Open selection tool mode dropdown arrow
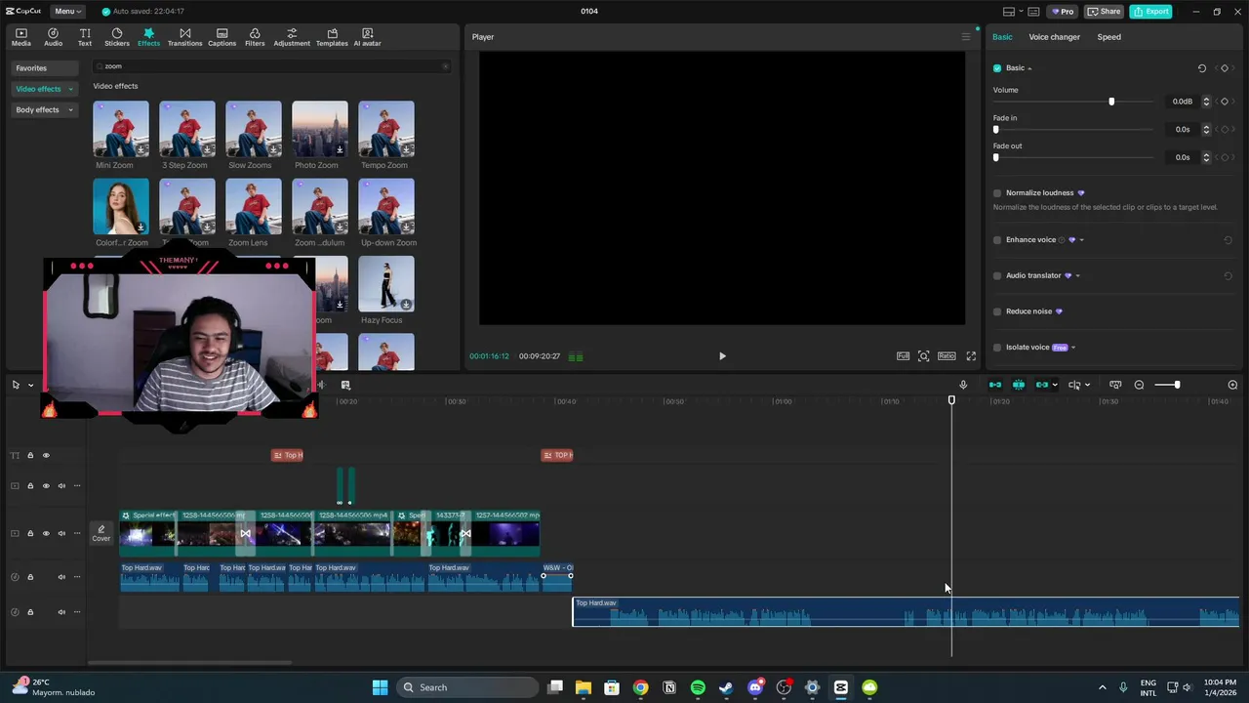1249x703 pixels. (x=30, y=385)
